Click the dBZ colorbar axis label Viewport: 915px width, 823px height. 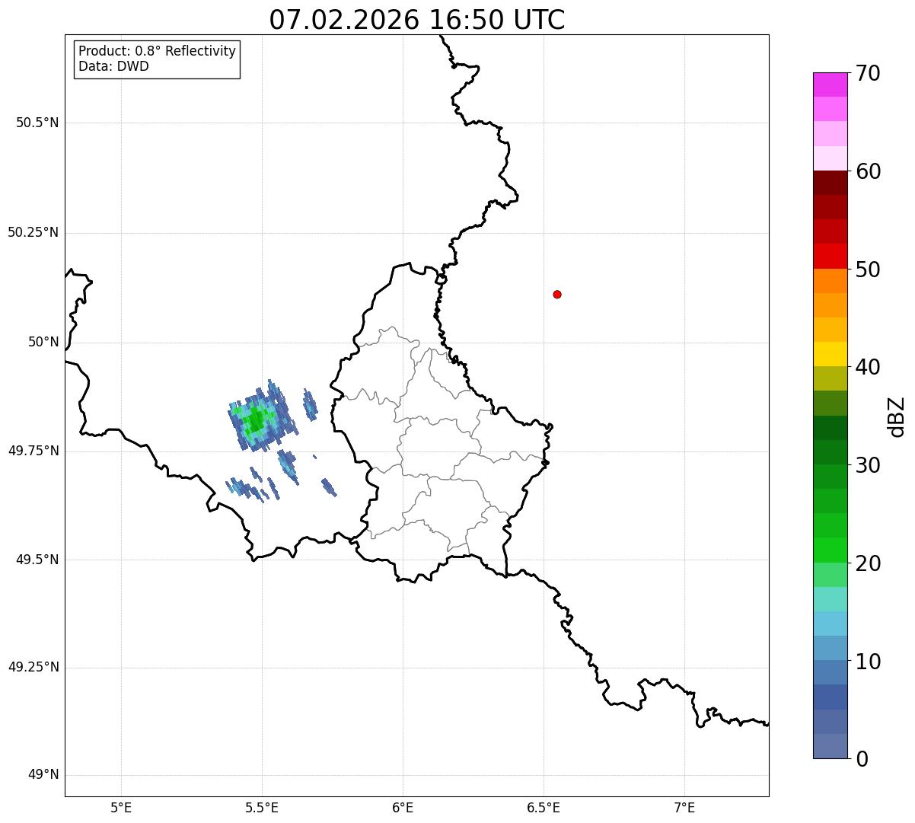coord(897,416)
